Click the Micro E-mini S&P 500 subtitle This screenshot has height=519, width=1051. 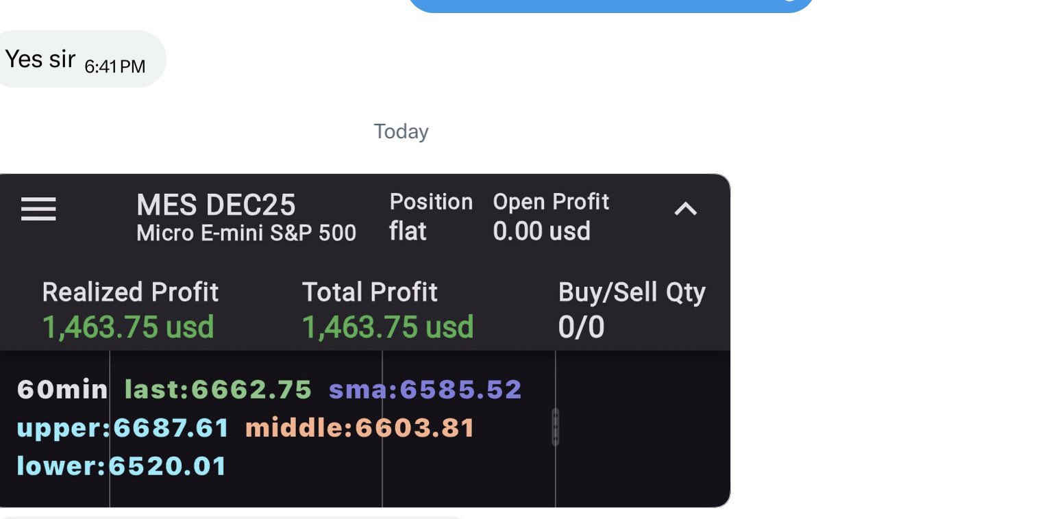point(246,233)
